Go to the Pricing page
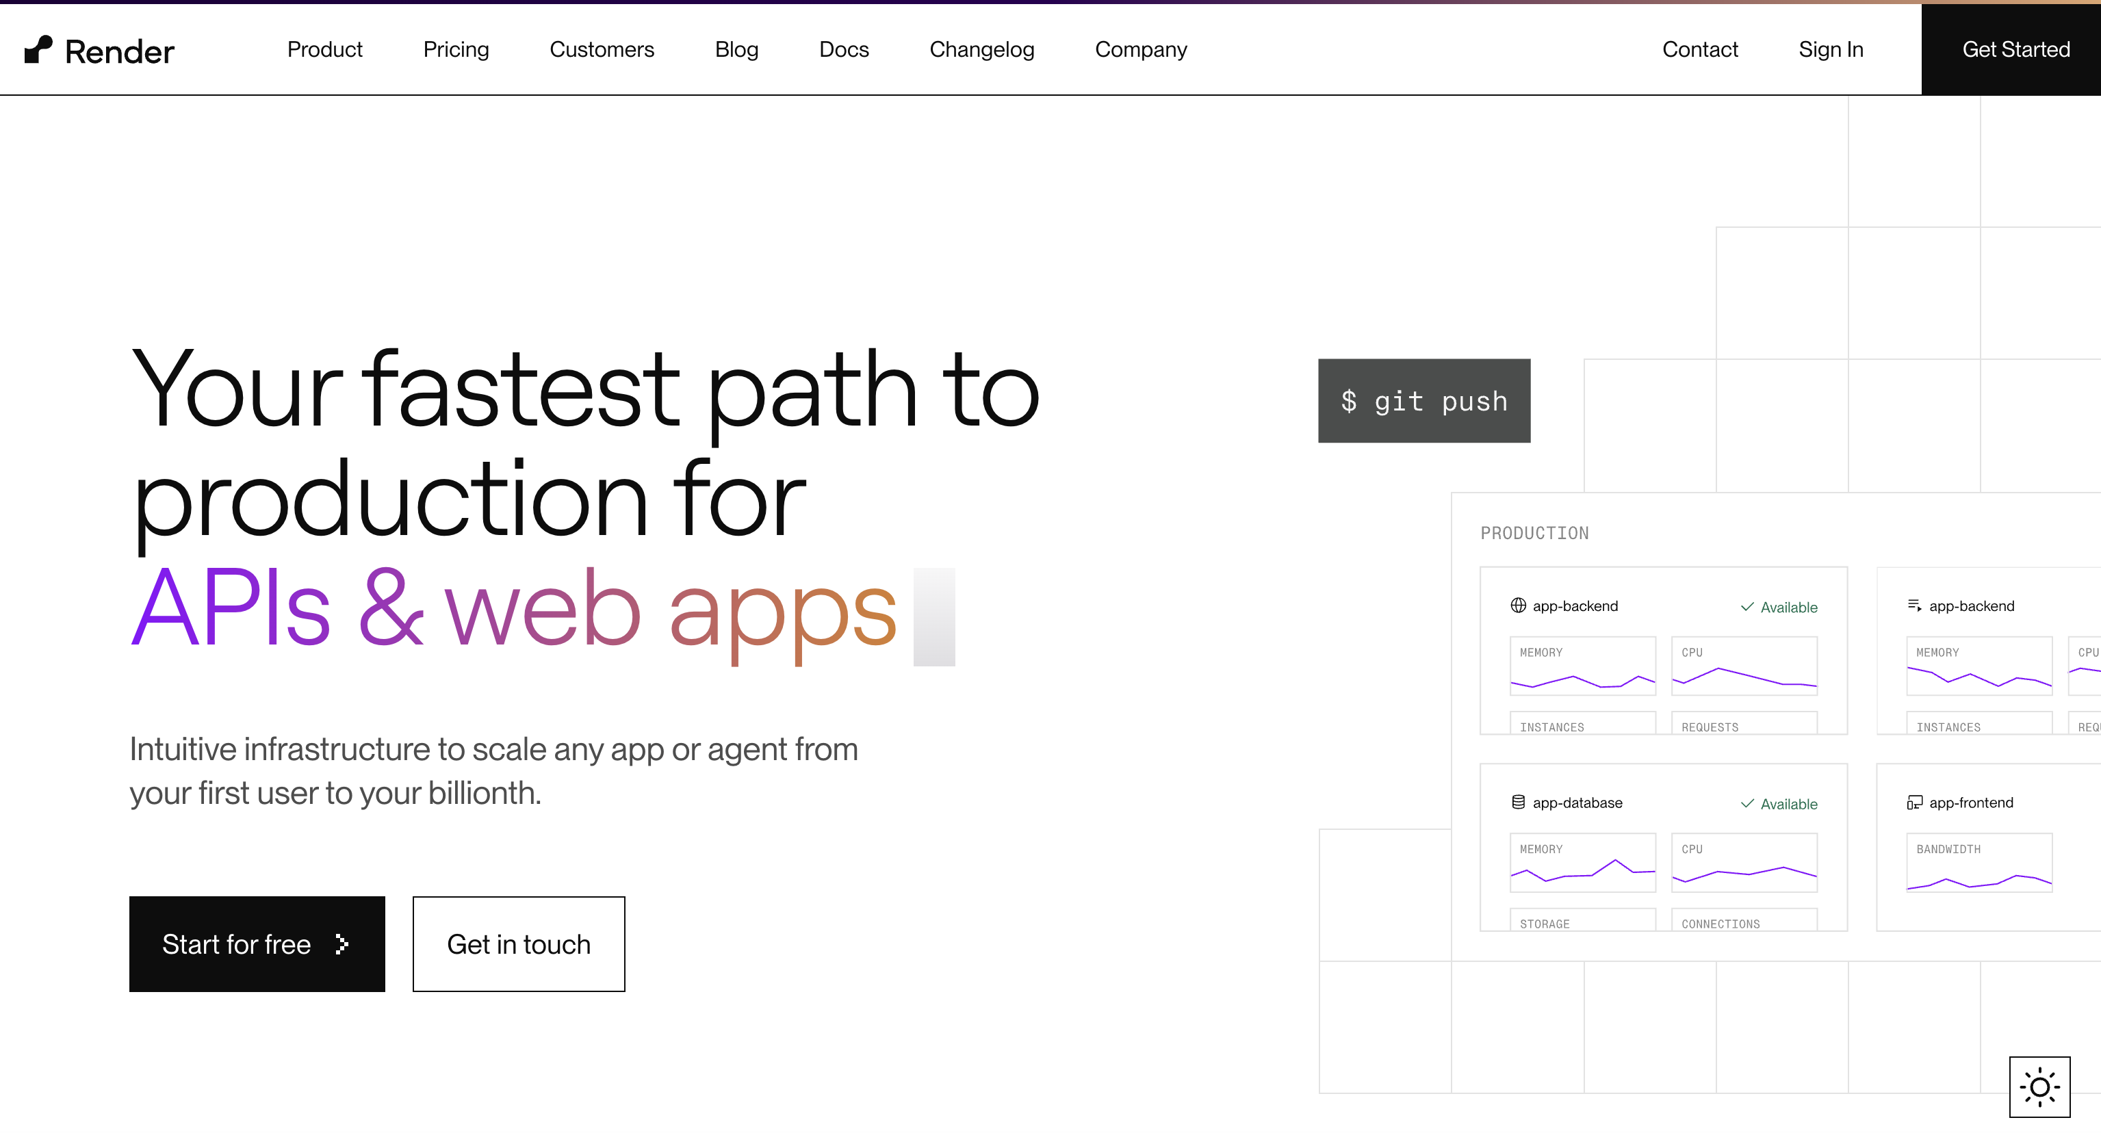The image size is (2101, 1133). [x=456, y=50]
